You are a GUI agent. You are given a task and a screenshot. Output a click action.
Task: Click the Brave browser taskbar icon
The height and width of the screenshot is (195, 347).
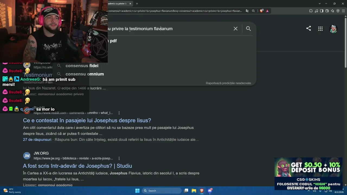(x=202, y=191)
